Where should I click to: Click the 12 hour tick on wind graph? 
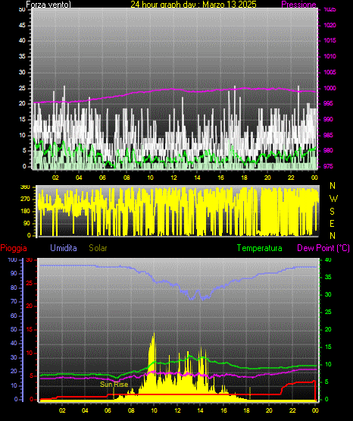[x=173, y=178]
